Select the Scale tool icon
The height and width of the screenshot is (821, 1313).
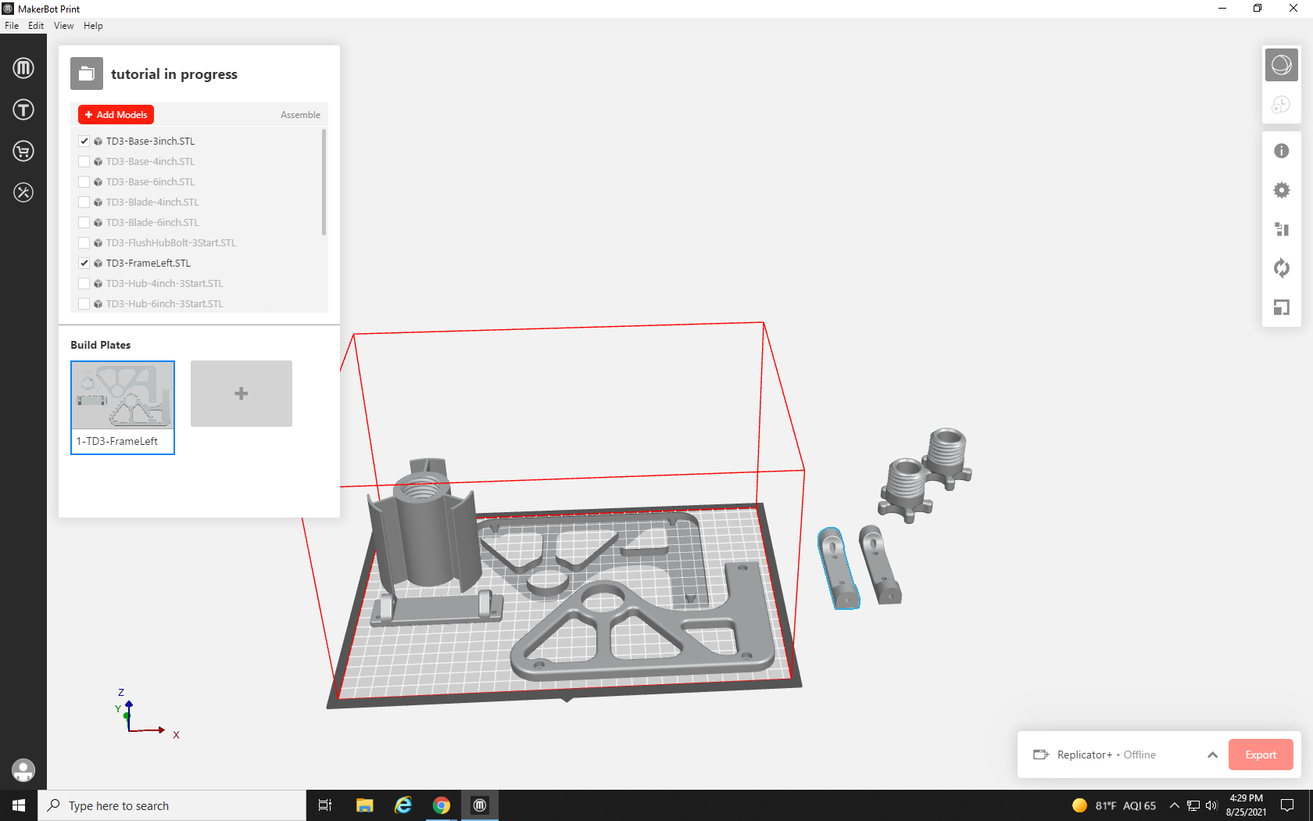point(1282,307)
